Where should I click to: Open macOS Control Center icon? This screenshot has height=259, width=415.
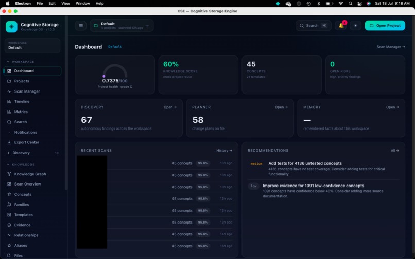pyautogui.click(x=359, y=4)
